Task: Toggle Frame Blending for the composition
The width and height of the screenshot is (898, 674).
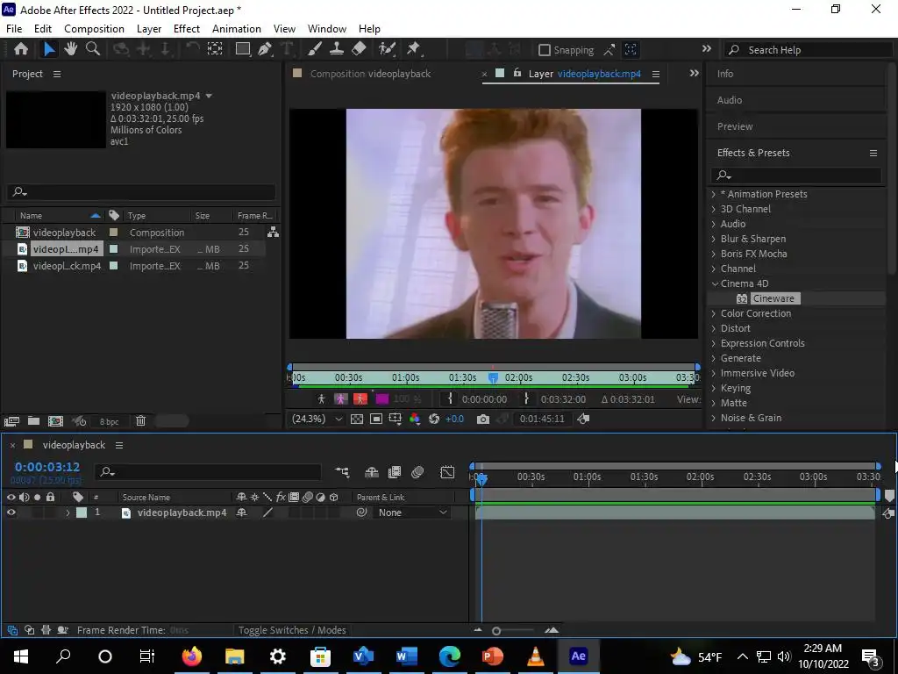Action: pyautogui.click(x=395, y=472)
